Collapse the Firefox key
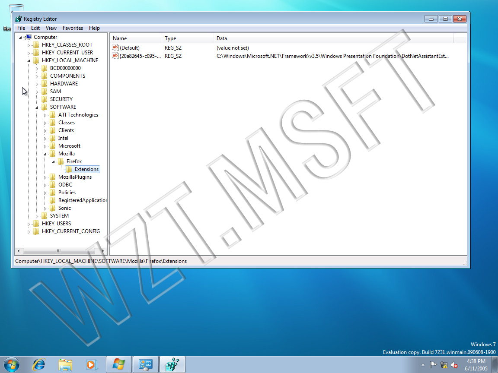This screenshot has width=498, height=373. pos(53,162)
